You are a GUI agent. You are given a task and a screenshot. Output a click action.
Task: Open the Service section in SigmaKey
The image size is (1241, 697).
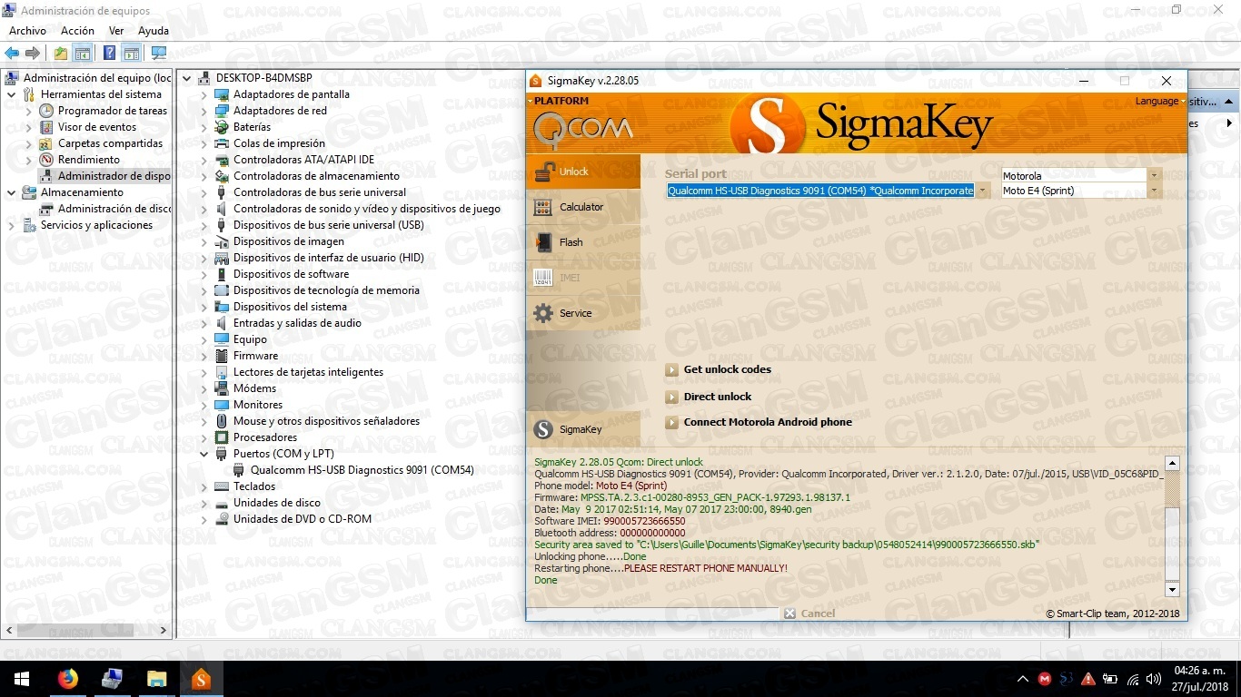[583, 313]
